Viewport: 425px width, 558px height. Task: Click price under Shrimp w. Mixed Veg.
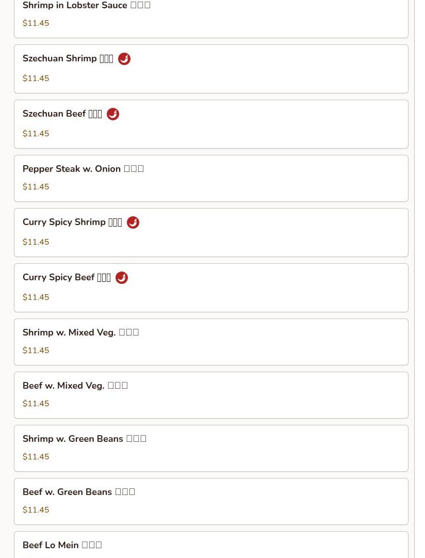click(36, 350)
